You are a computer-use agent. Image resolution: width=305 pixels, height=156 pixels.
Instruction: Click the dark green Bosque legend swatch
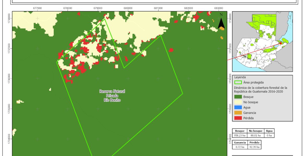point(238,97)
